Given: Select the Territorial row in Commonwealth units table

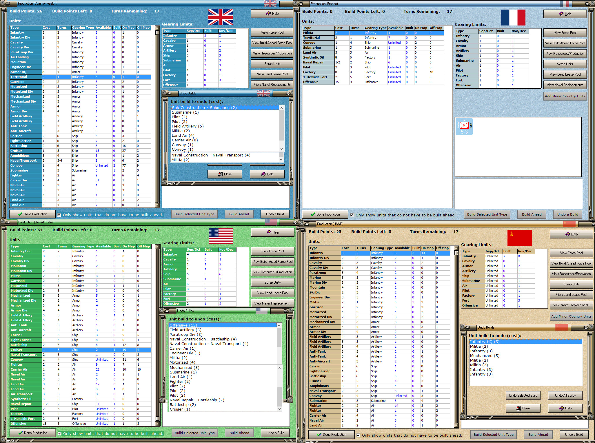Looking at the screenshot, I should click(81, 77).
